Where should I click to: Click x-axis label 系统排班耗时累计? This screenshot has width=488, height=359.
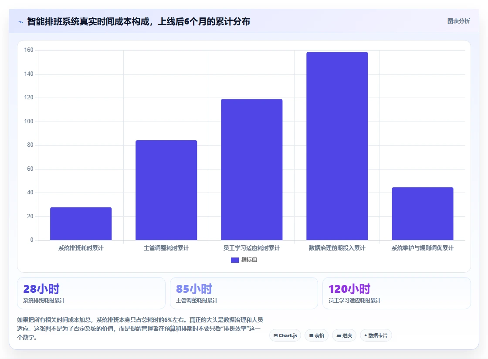click(x=81, y=248)
